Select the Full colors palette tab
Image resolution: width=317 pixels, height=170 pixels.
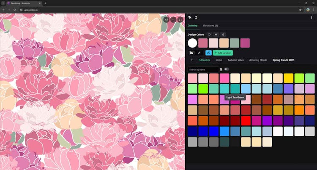[204, 60]
